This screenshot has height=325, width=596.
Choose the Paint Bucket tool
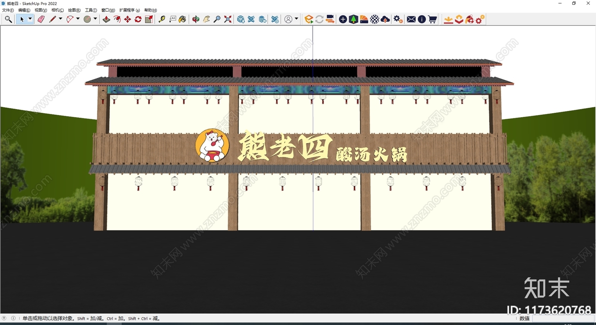(x=183, y=19)
